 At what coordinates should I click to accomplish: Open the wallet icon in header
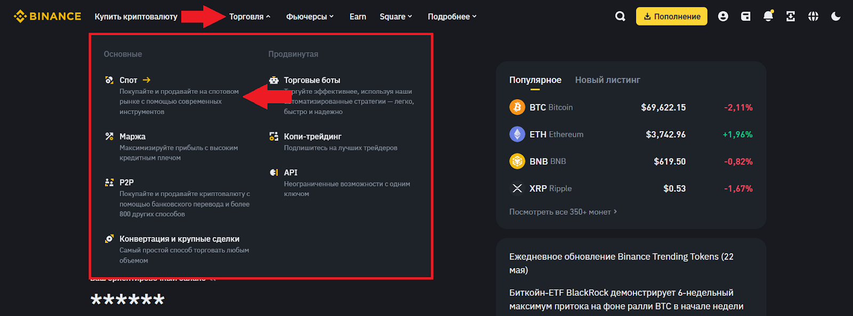pos(746,17)
